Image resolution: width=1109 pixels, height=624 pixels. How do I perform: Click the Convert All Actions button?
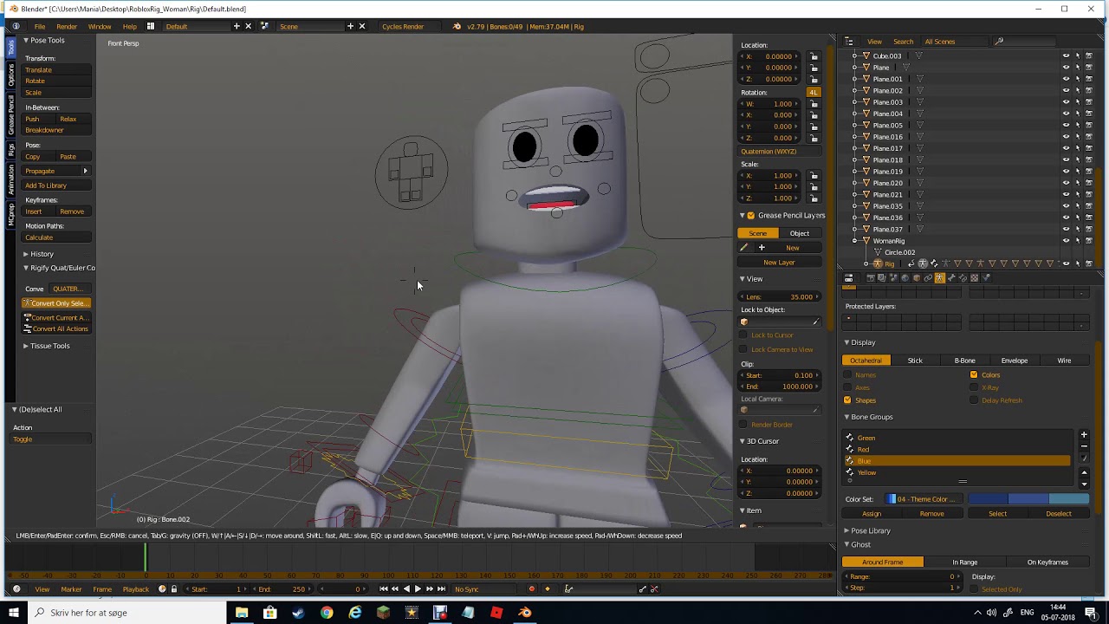(x=56, y=329)
